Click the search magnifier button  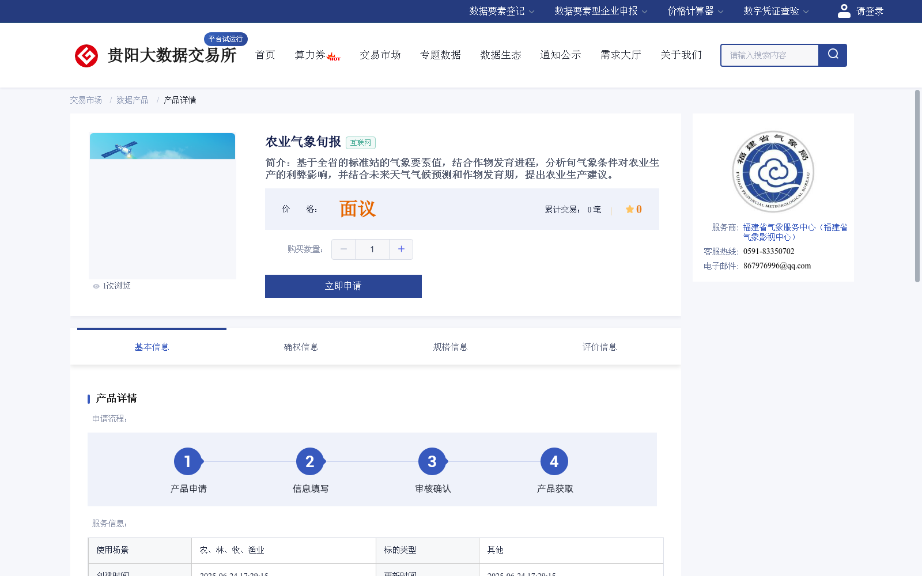click(833, 55)
